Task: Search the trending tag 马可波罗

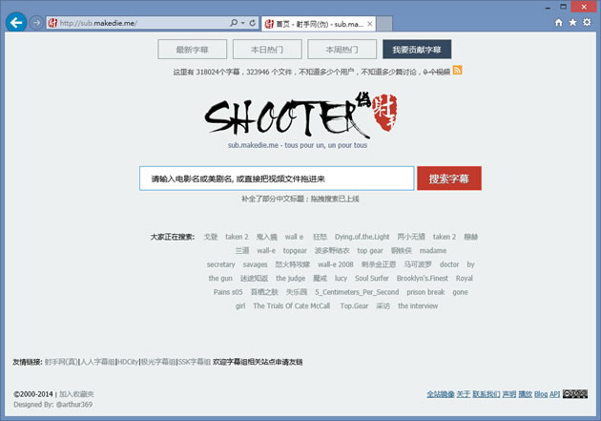Action: (x=418, y=264)
